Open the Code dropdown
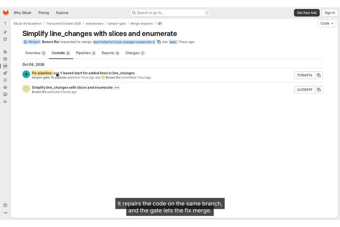Screen dimensions: 340x227 click(327, 23)
